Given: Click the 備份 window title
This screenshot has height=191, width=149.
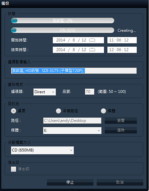Looking at the screenshot, I should (x=5, y=3).
